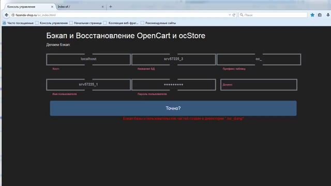Click the 'Префикс таблиц' label
331x186 pixels.
(x=234, y=69)
